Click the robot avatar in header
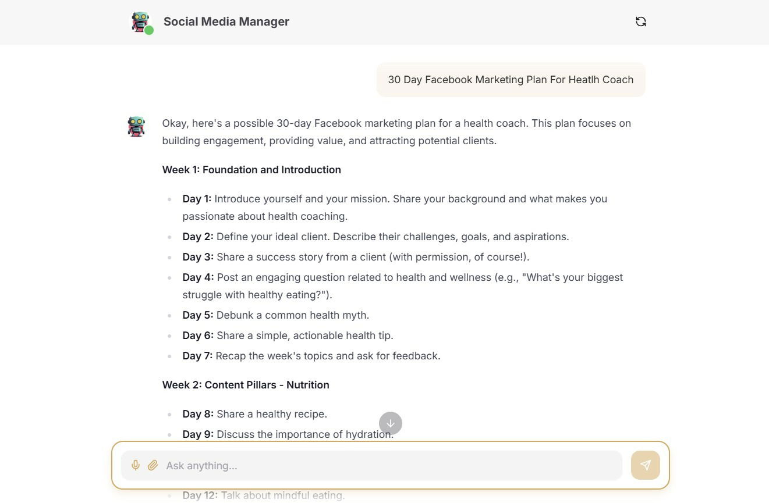 [x=140, y=22]
